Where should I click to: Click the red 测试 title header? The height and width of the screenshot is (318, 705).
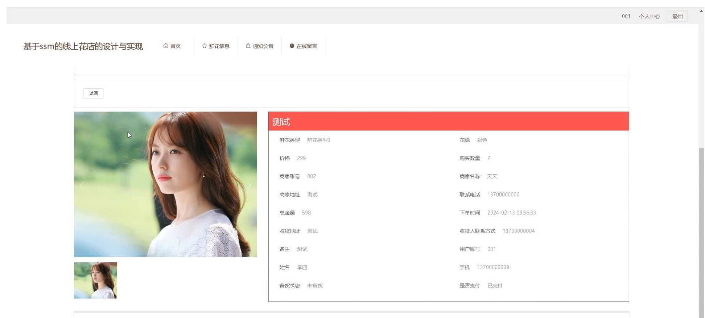click(449, 121)
